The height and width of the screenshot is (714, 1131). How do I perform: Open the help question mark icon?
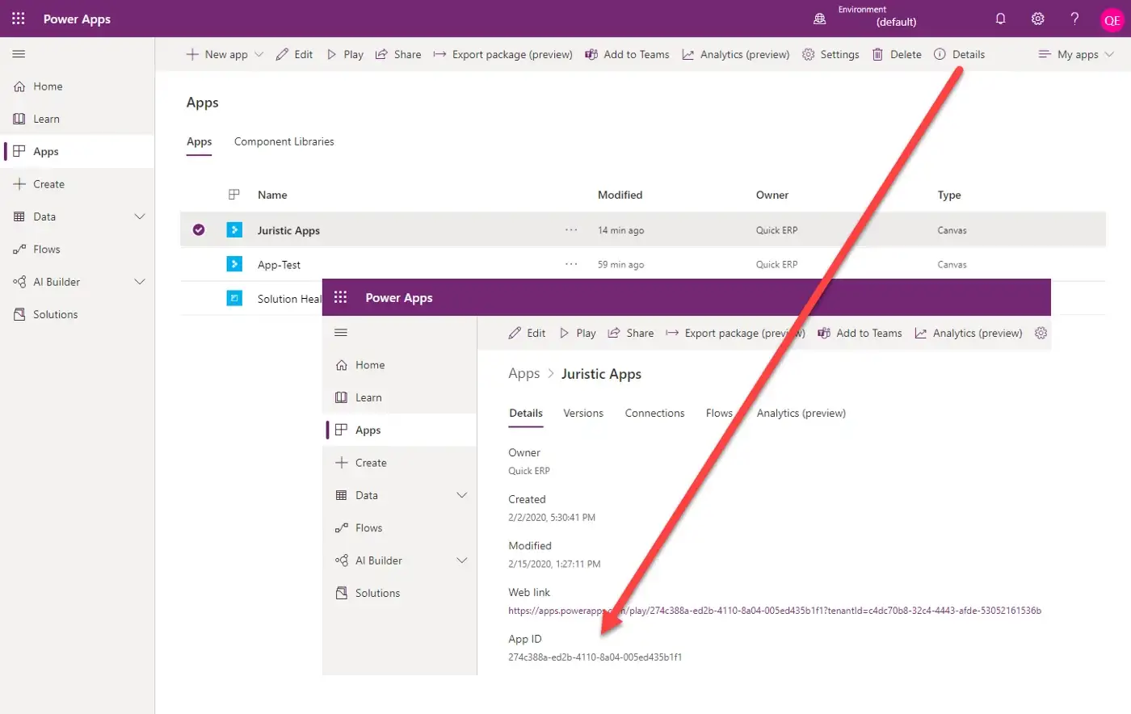pyautogui.click(x=1074, y=19)
